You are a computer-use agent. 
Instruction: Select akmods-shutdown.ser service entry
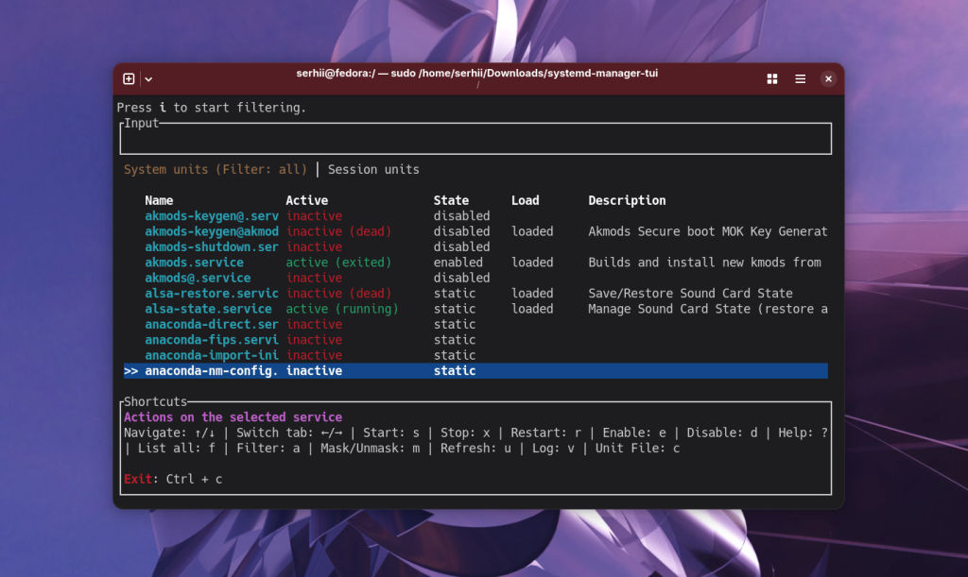(x=212, y=246)
